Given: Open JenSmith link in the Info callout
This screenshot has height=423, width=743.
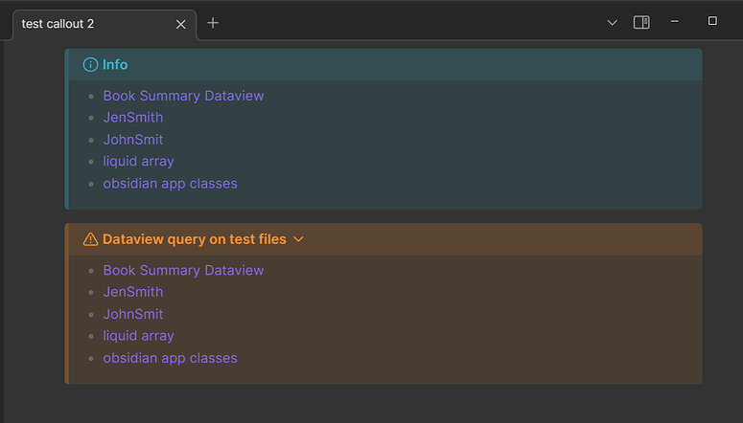Looking at the screenshot, I should pyautogui.click(x=133, y=118).
